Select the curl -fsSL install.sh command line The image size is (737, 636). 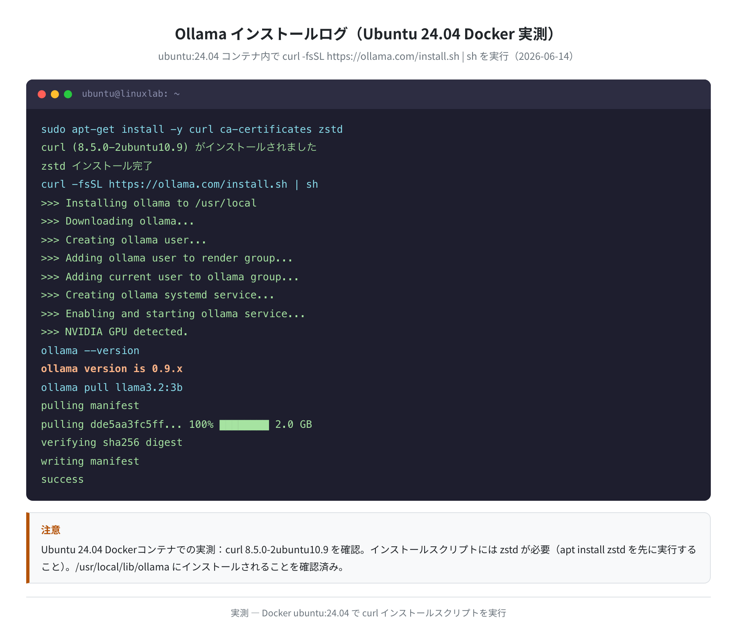click(x=179, y=184)
